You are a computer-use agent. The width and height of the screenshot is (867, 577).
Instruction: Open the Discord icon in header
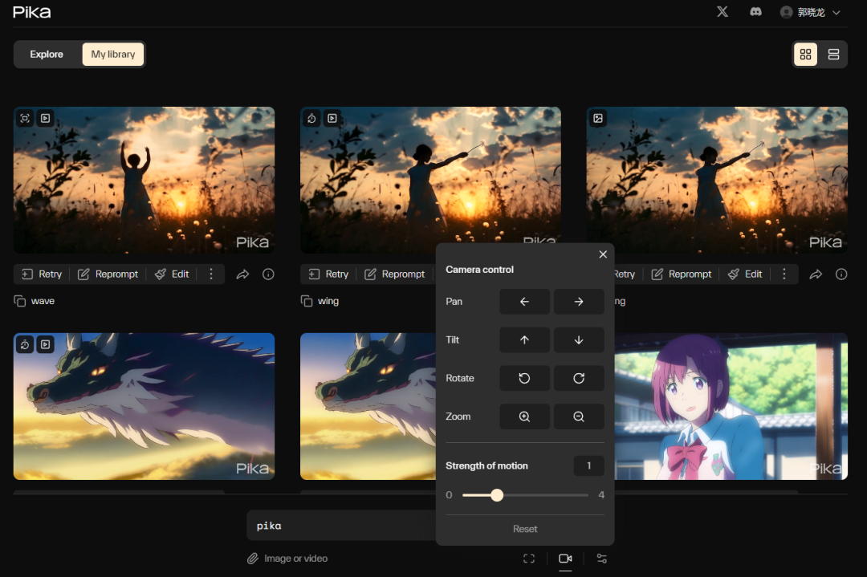coord(755,11)
